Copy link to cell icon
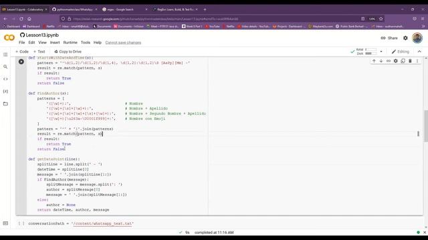This screenshot has height=240, width=428. (389, 61)
